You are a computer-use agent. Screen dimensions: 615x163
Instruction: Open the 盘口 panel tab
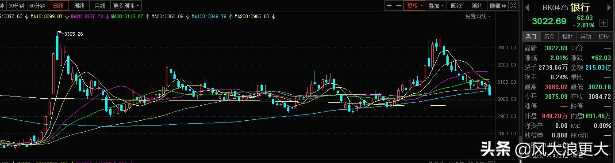coord(531,37)
